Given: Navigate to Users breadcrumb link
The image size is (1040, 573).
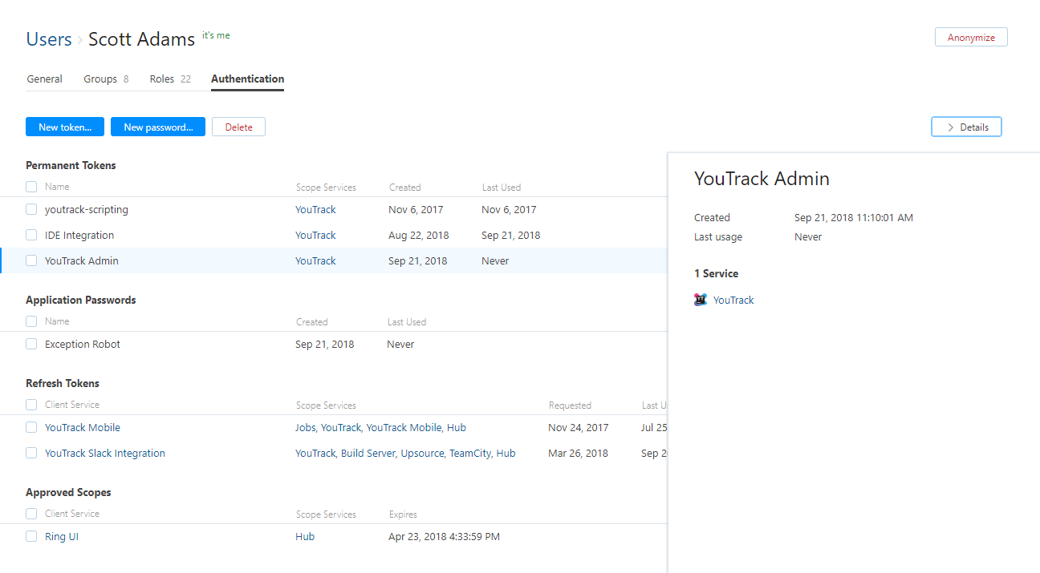Looking at the screenshot, I should tap(49, 39).
